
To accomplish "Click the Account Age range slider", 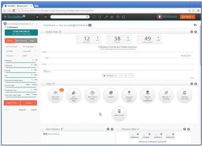I will click(21, 87).
